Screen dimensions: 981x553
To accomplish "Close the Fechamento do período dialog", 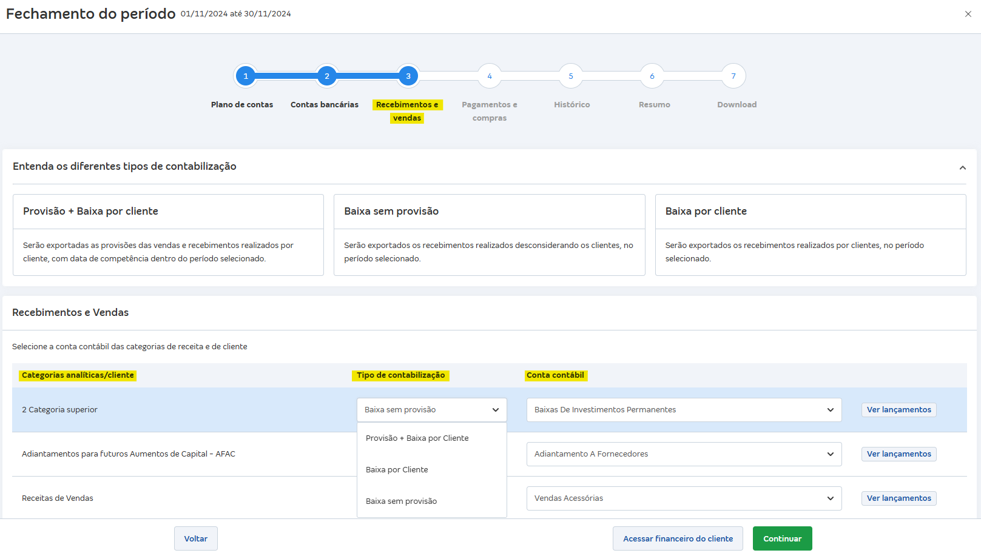I will pos(969,13).
